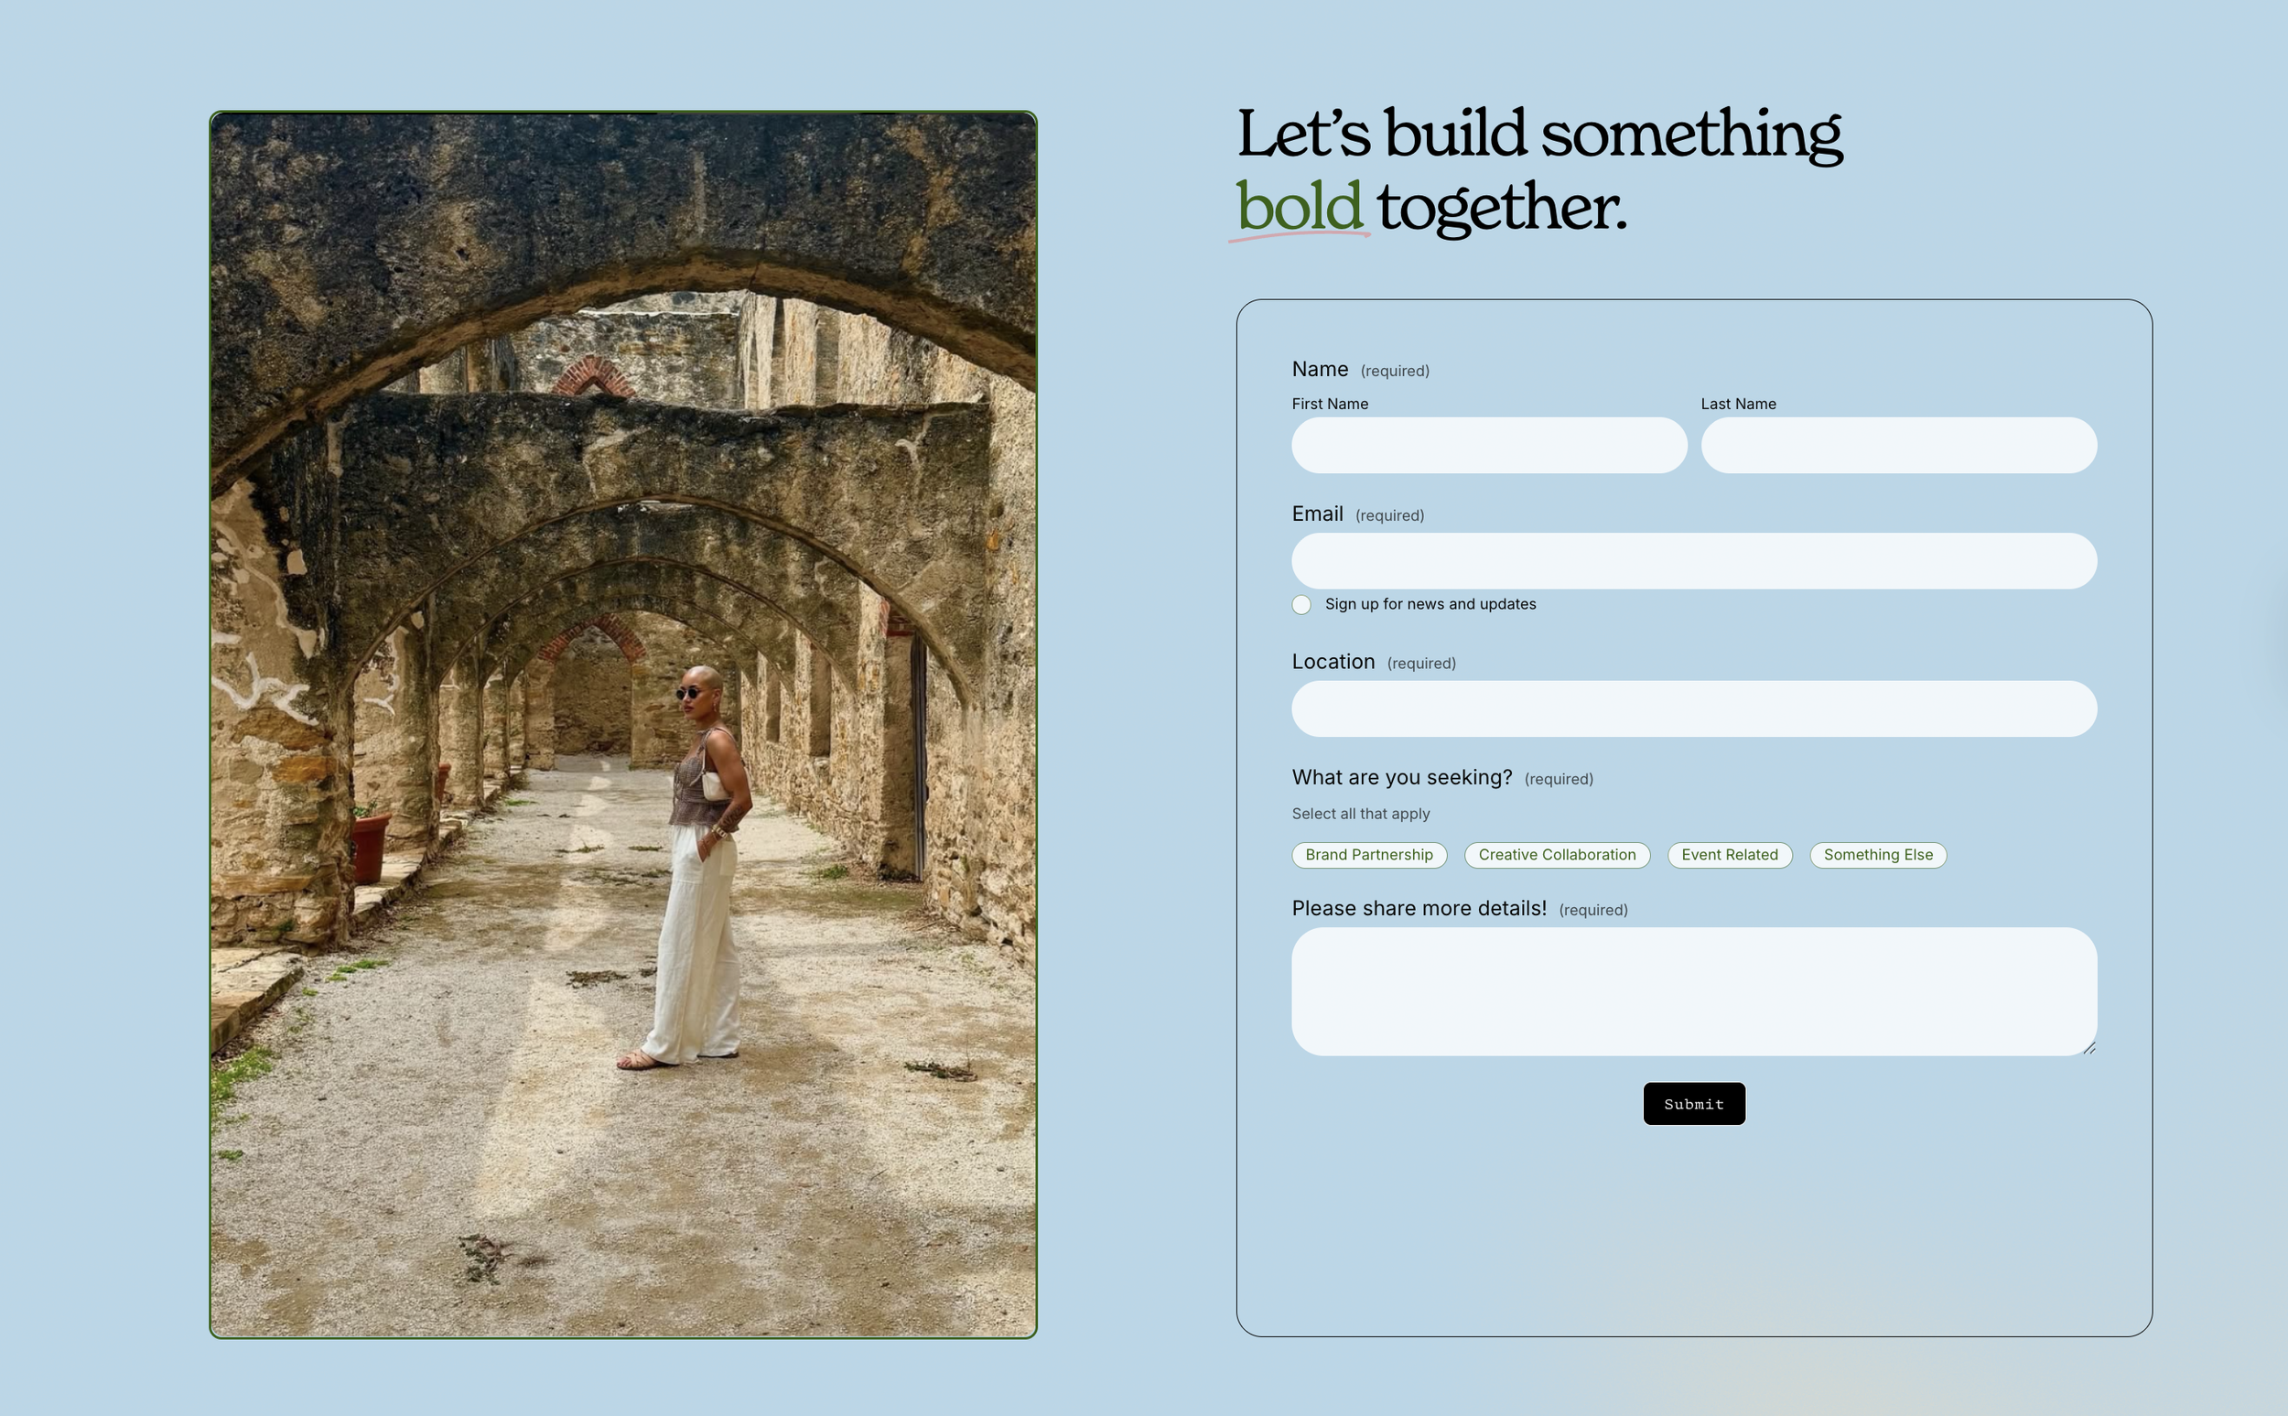The image size is (2288, 1416).
Task: Select the Brand Partnership option
Action: [1368, 855]
